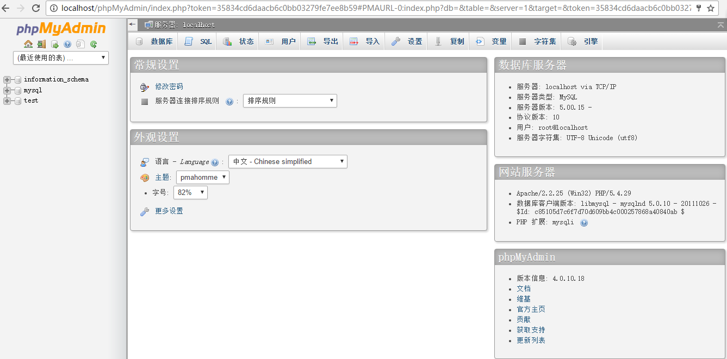Expand the information_schema database node
The image size is (727, 359).
(x=7, y=80)
